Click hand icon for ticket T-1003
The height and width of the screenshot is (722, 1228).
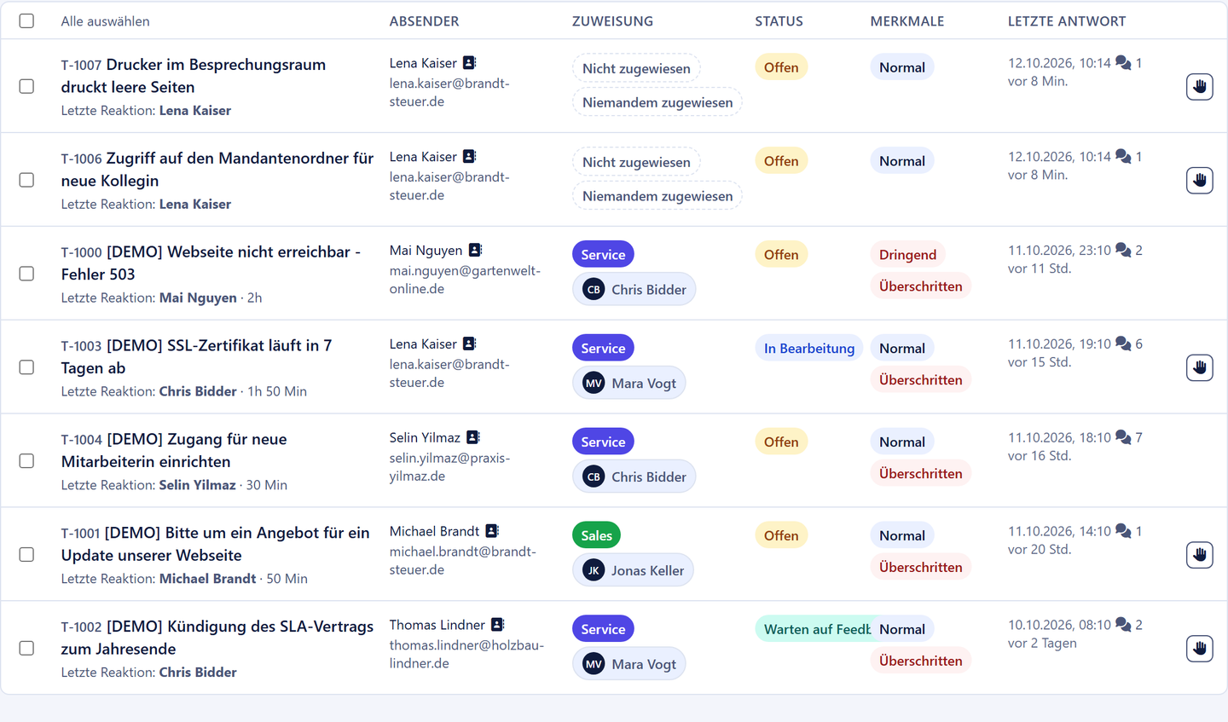click(x=1199, y=367)
